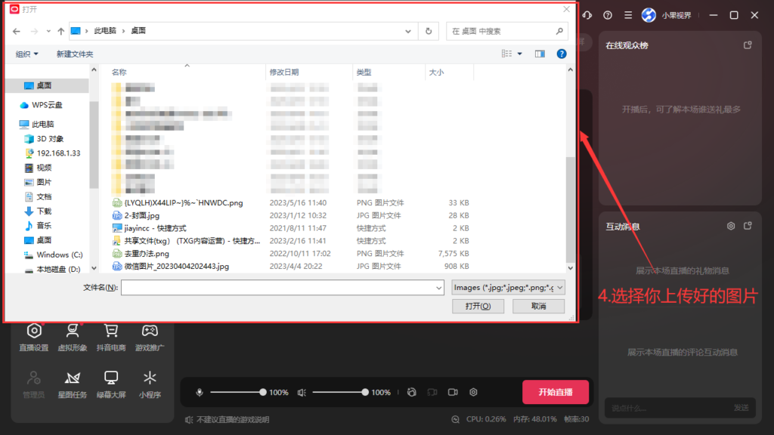
Task: Mute the speaker volume icon
Action: [x=302, y=392]
